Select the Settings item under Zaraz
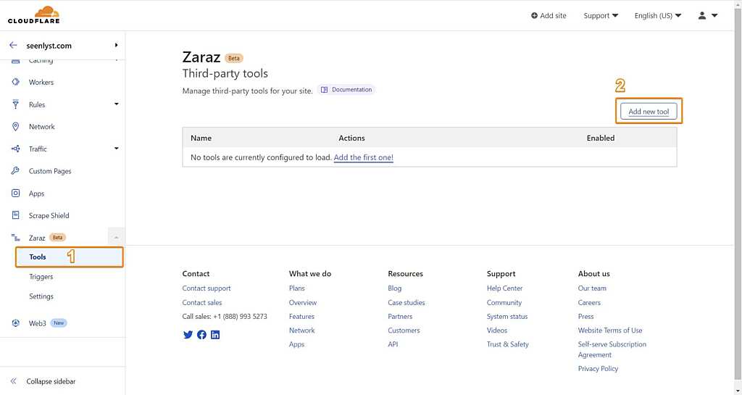This screenshot has height=395, width=742. coord(41,296)
